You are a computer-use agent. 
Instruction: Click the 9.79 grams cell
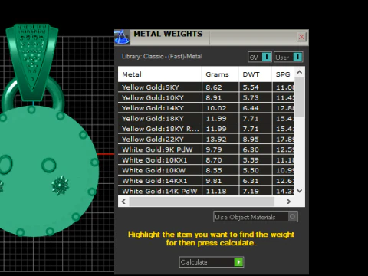[220, 149]
